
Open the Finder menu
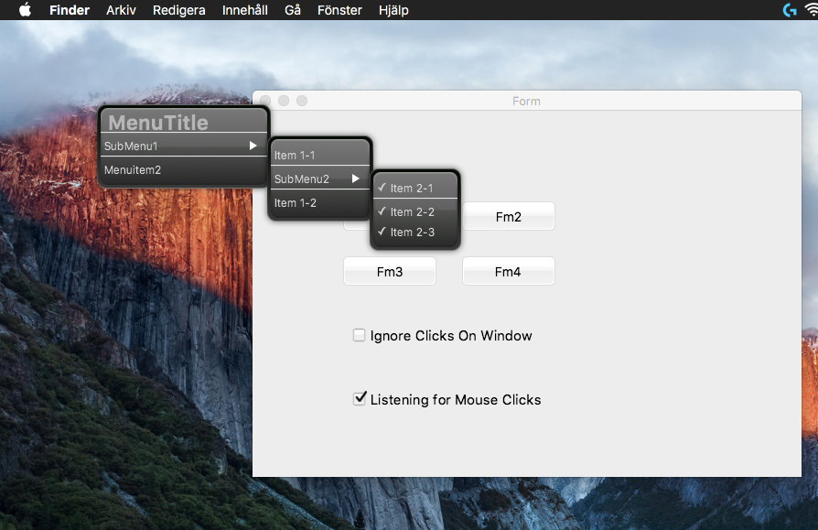[x=70, y=10]
